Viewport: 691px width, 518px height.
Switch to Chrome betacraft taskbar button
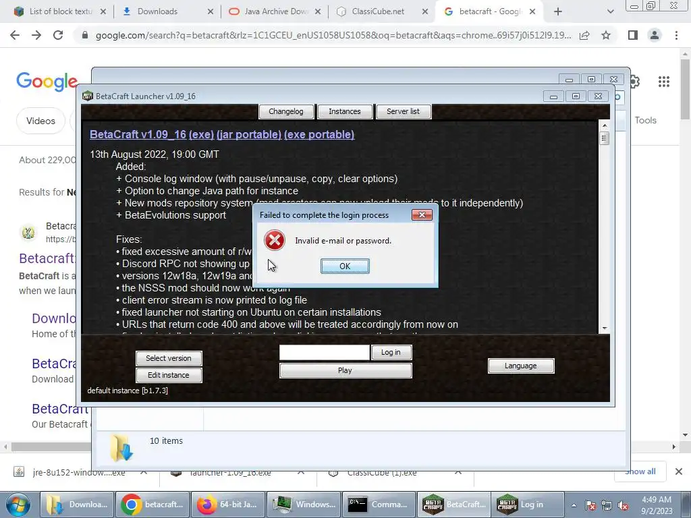153,505
